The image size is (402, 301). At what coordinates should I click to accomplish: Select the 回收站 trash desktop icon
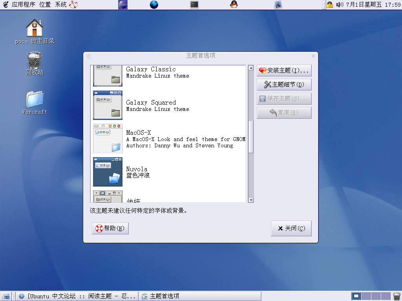35,64
